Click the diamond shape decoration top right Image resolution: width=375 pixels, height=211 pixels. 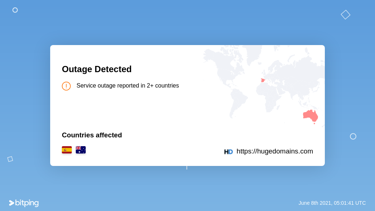pyautogui.click(x=346, y=15)
